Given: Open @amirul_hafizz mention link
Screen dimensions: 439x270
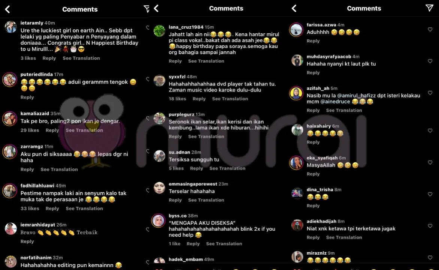Looking at the screenshot, I should [356, 96].
